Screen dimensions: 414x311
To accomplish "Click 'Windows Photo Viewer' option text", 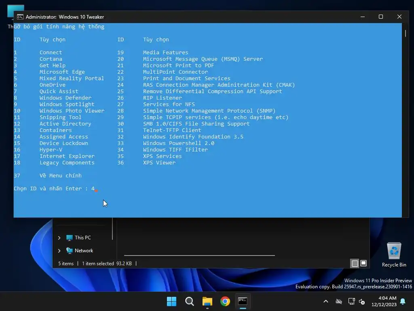I will click(72, 111).
